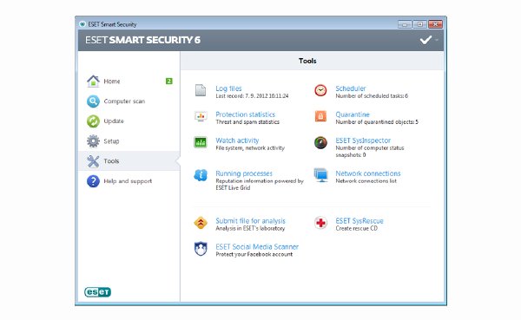Click the ESET logo at bottom left
Viewport: 521px width, 320px height.
coord(97,291)
